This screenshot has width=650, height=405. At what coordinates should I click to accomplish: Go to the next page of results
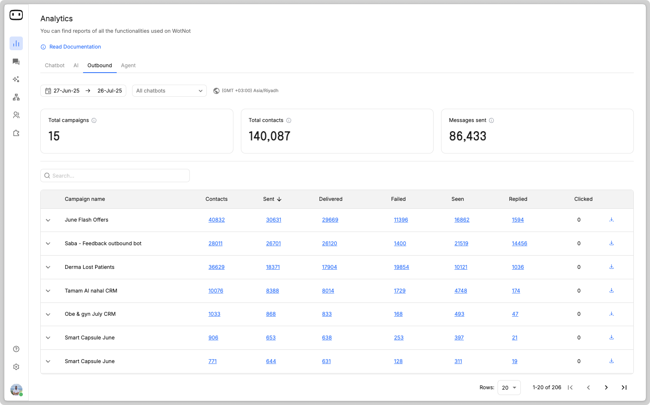point(606,388)
